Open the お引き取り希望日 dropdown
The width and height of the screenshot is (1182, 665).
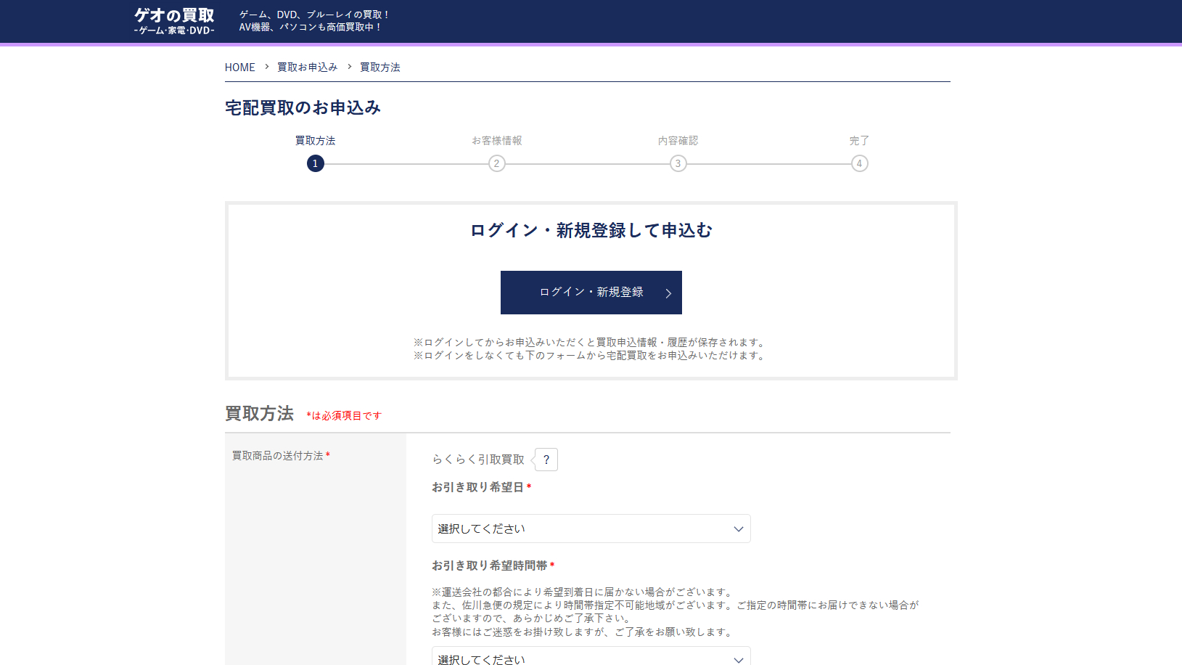pos(591,529)
